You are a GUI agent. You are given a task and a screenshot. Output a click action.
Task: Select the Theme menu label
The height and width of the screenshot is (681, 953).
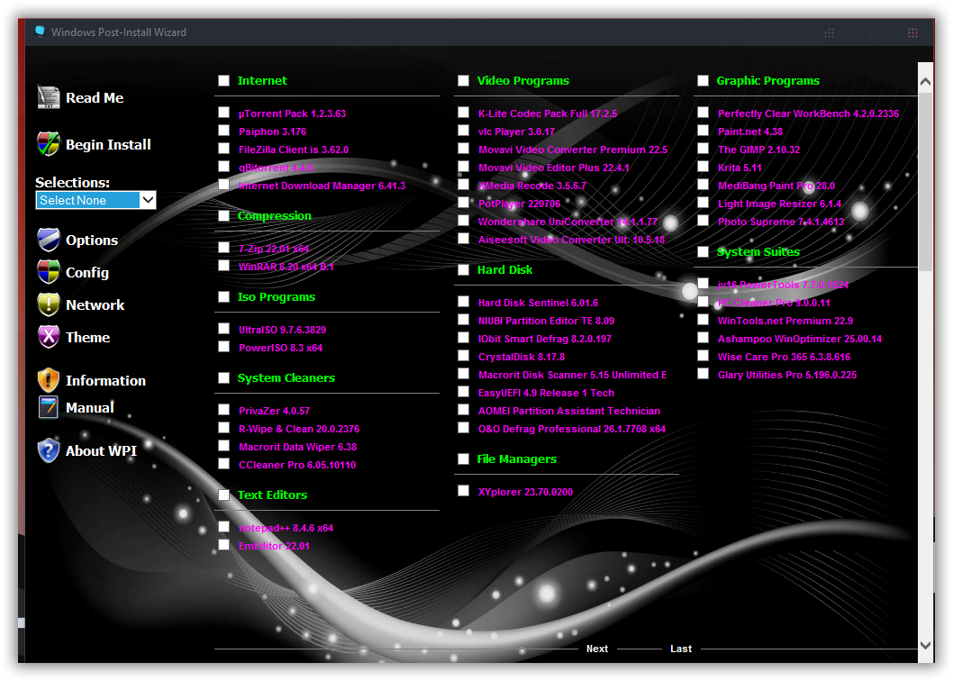(x=87, y=337)
